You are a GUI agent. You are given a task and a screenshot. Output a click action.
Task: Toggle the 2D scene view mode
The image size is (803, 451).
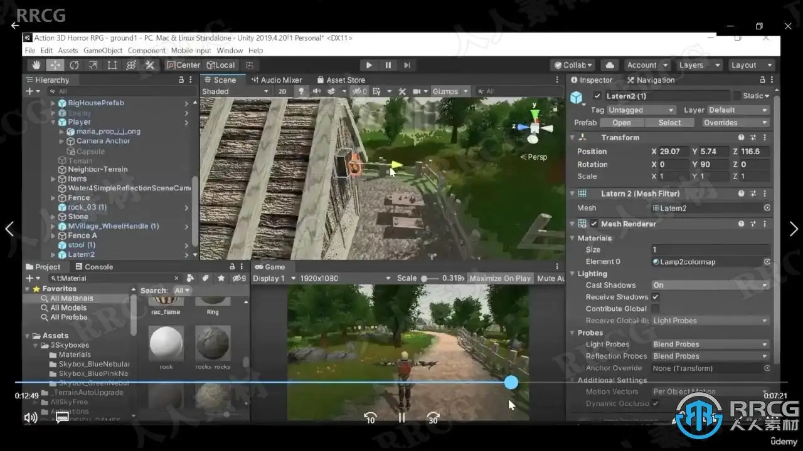(282, 91)
